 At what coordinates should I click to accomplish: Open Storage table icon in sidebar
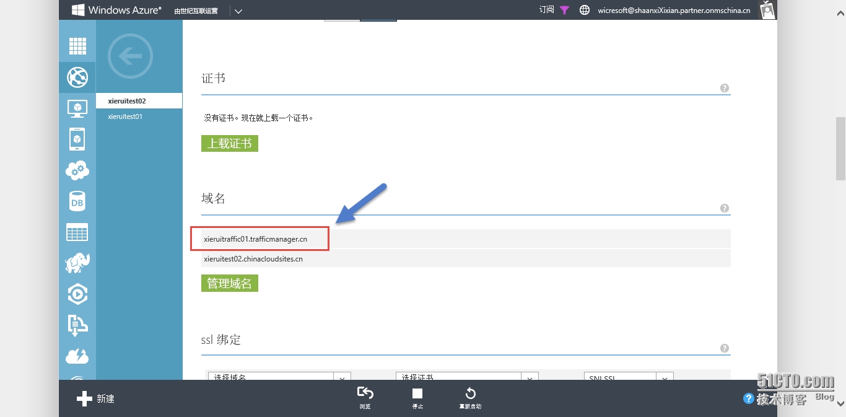click(x=77, y=232)
